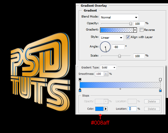Click the Delete button for color stop
The height and width of the screenshot is (133, 168).
(x=152, y=109)
